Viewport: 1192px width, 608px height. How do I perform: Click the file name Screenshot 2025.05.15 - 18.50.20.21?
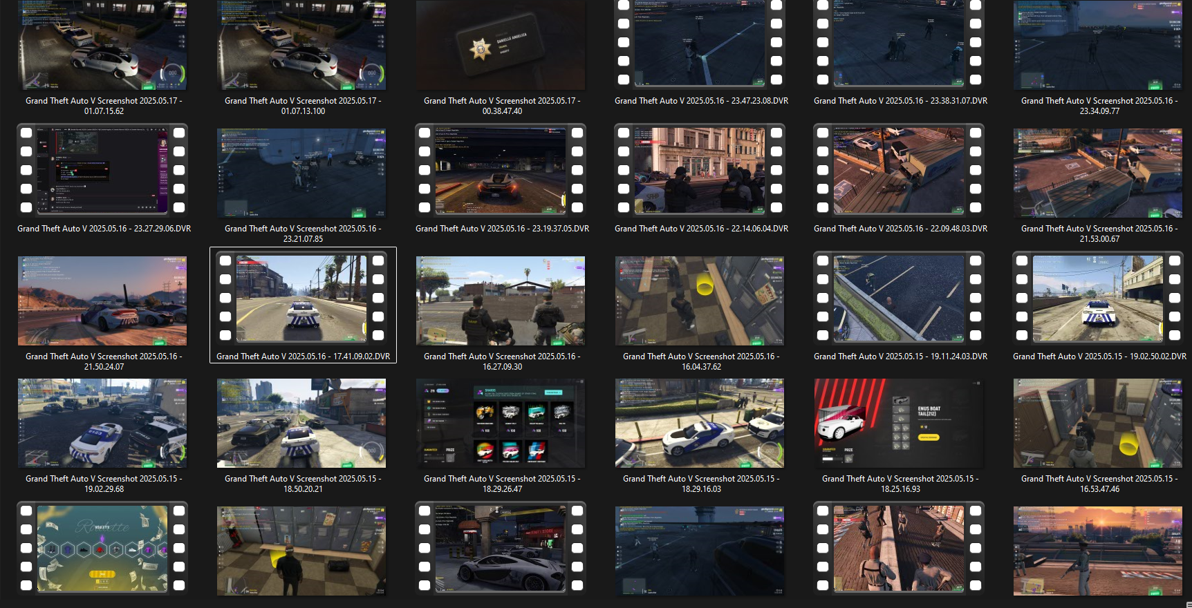(303, 484)
